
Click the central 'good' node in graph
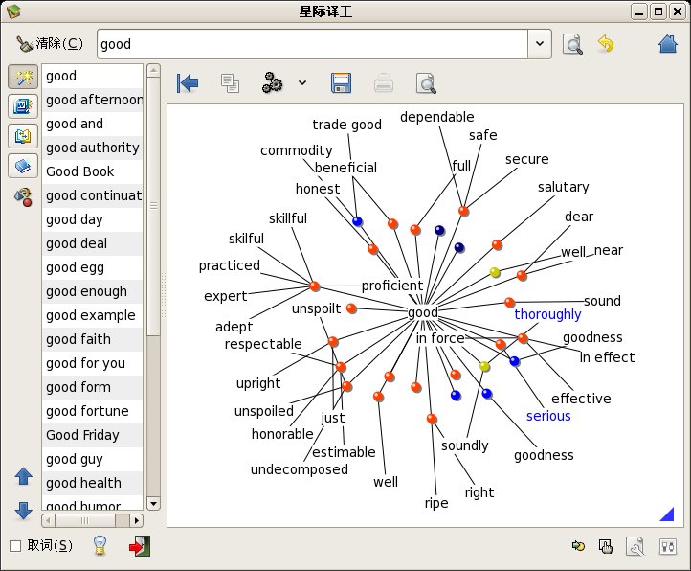(423, 312)
